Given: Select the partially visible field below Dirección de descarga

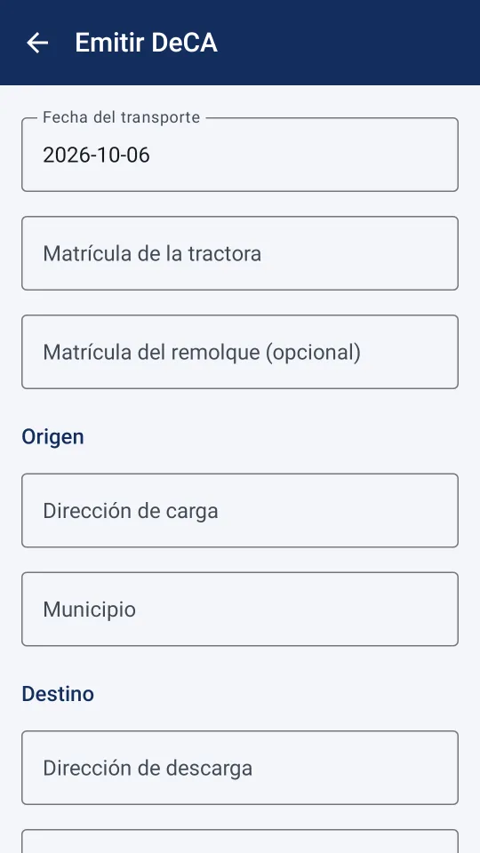Looking at the screenshot, I should pos(240,841).
